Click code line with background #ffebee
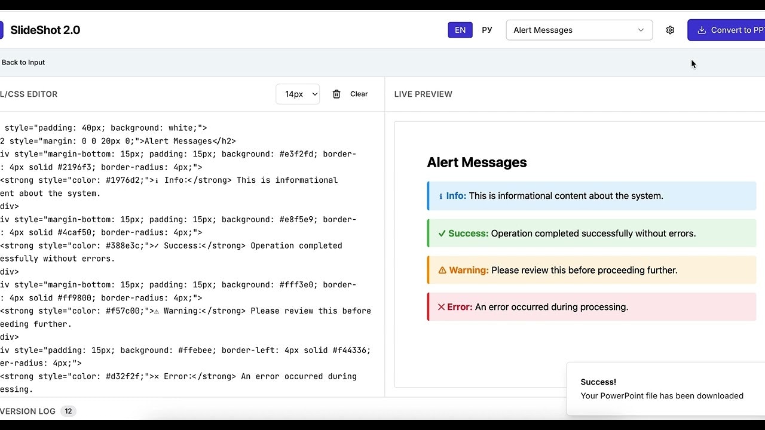 click(x=185, y=350)
